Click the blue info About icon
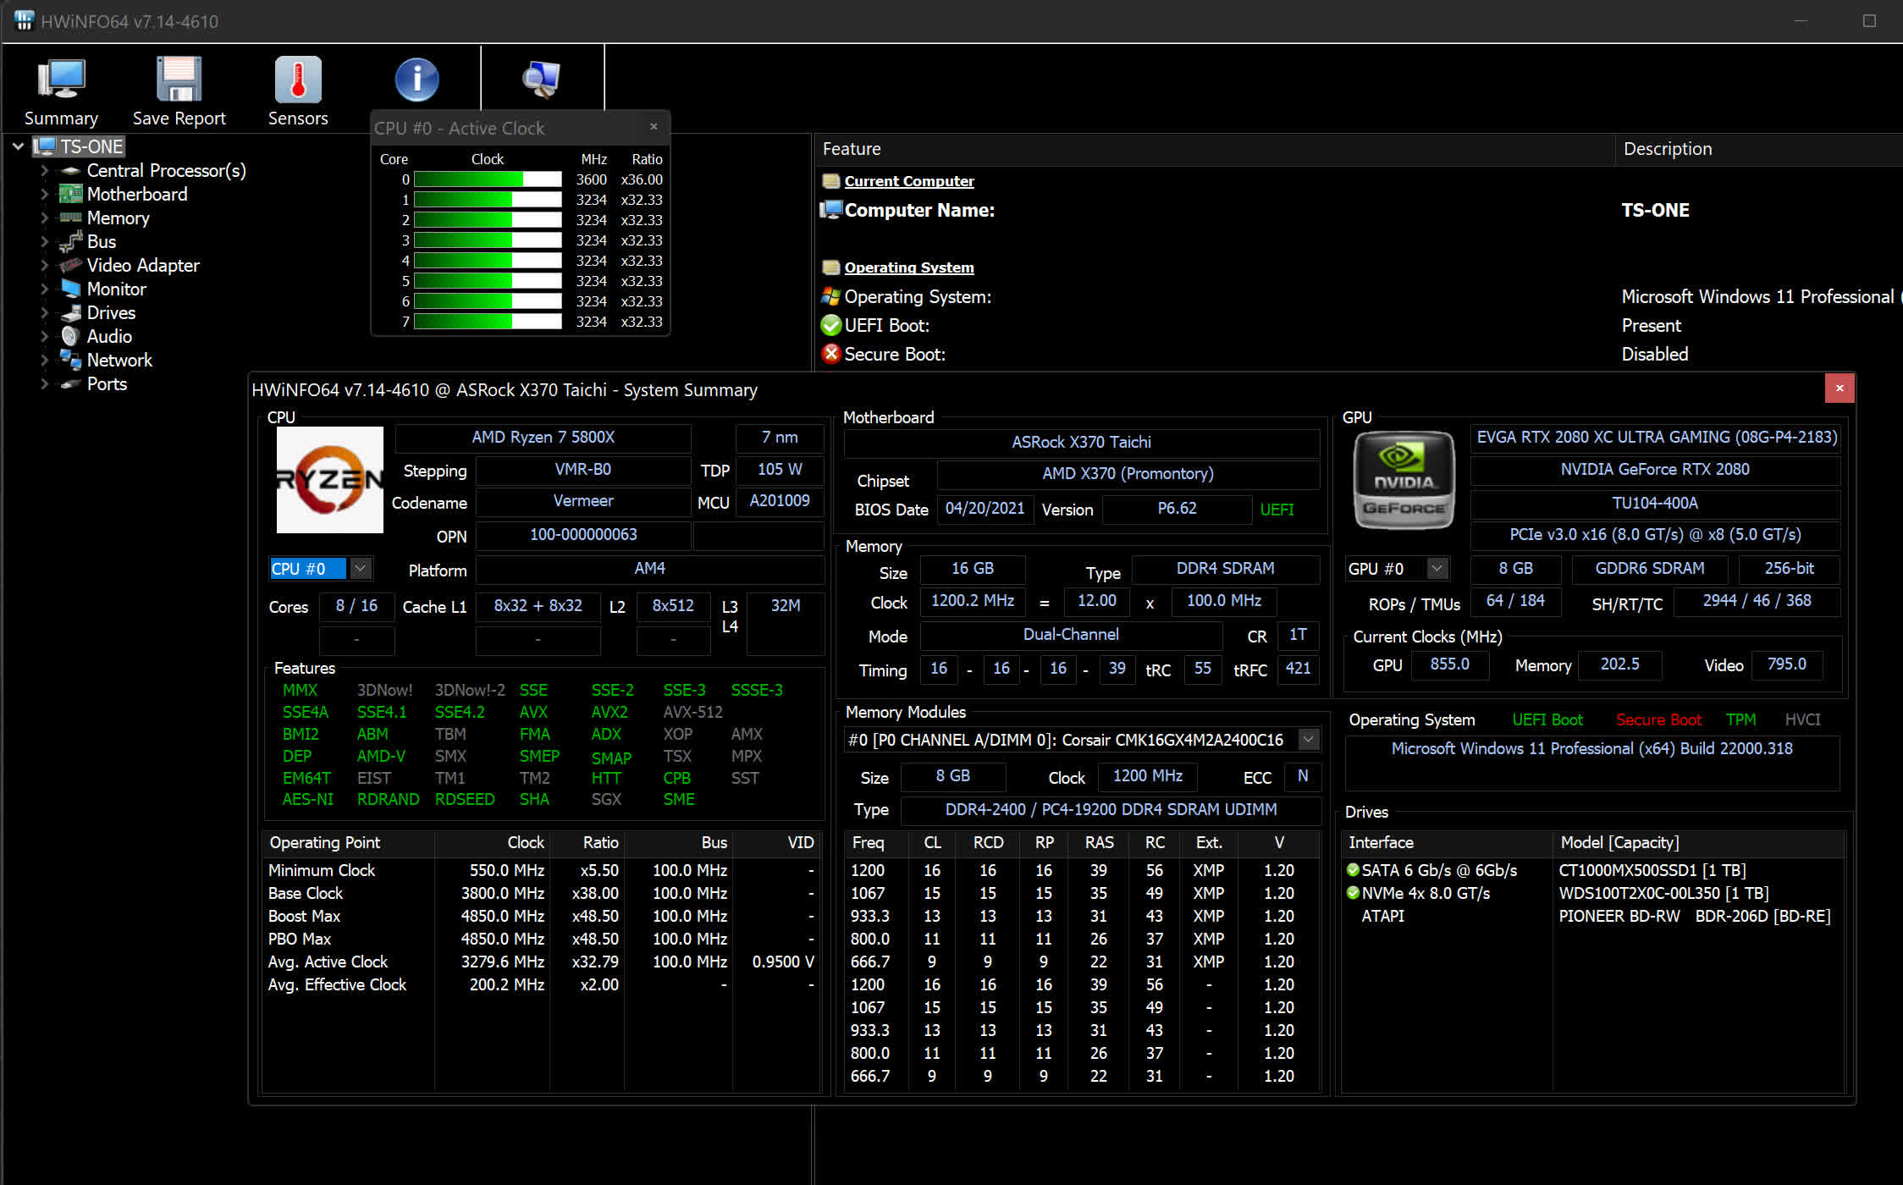The height and width of the screenshot is (1185, 1903). tap(416, 80)
